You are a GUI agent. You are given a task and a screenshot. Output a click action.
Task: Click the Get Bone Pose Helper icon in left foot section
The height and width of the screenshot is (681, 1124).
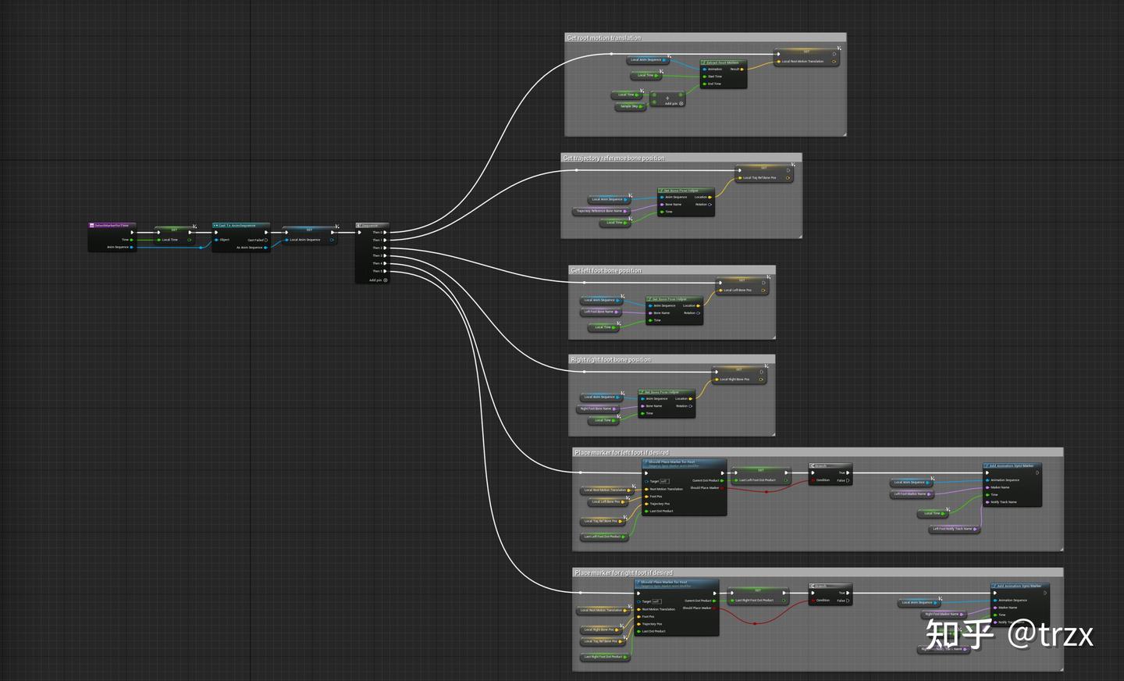coord(649,298)
